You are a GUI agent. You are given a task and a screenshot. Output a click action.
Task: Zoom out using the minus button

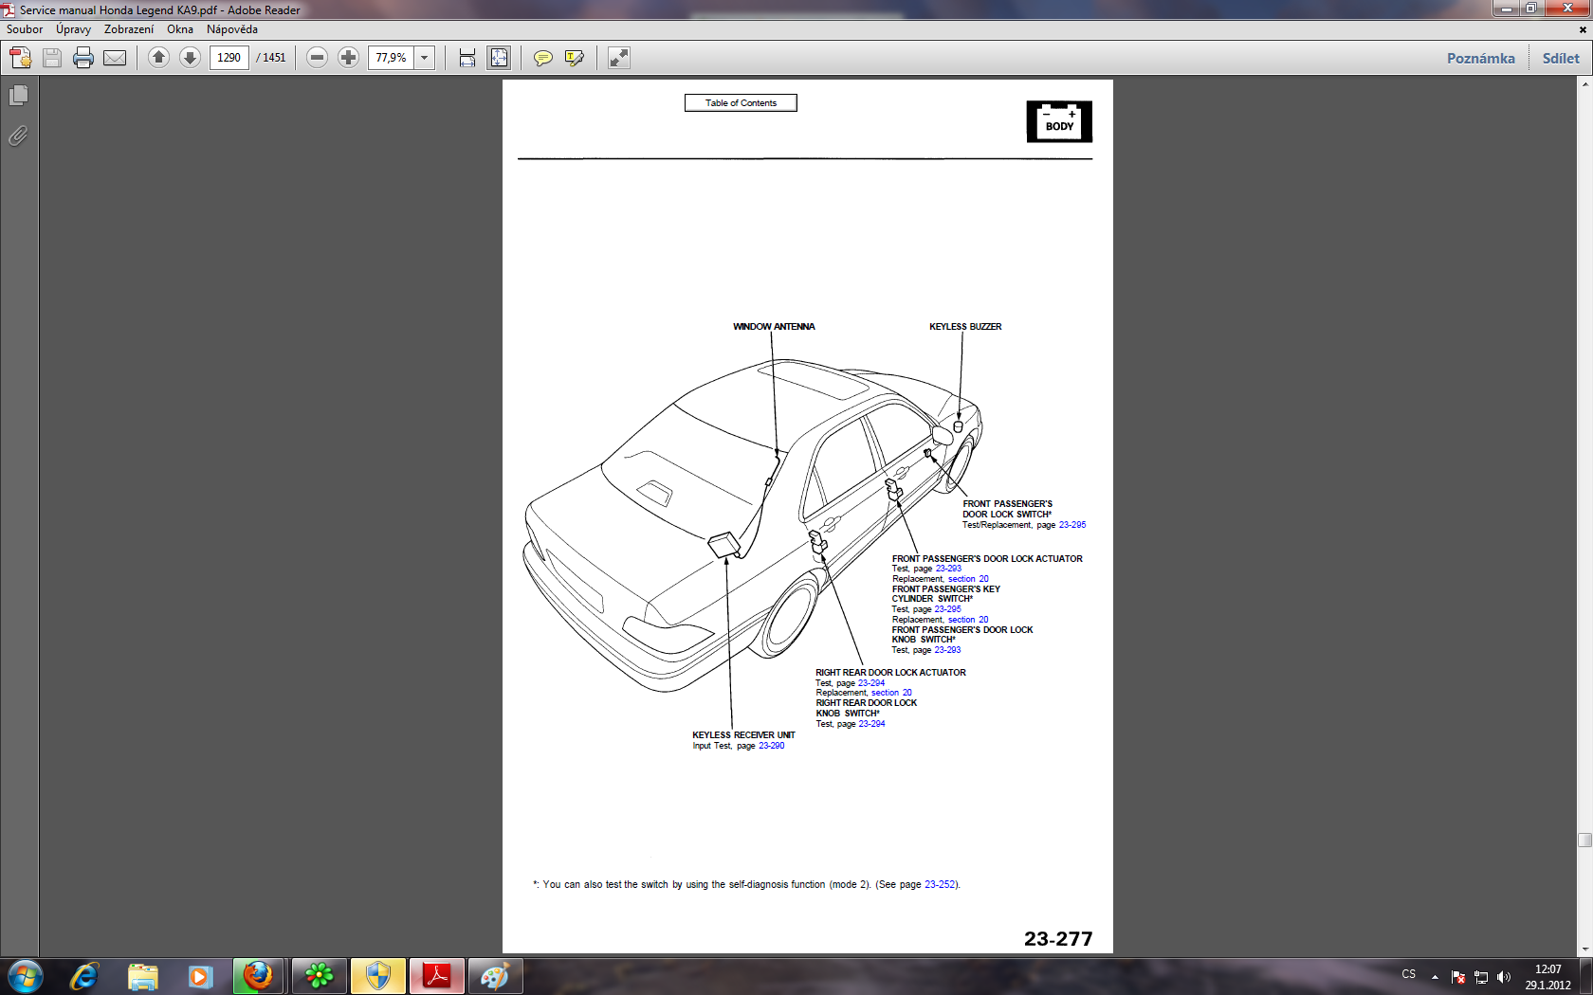click(x=318, y=58)
